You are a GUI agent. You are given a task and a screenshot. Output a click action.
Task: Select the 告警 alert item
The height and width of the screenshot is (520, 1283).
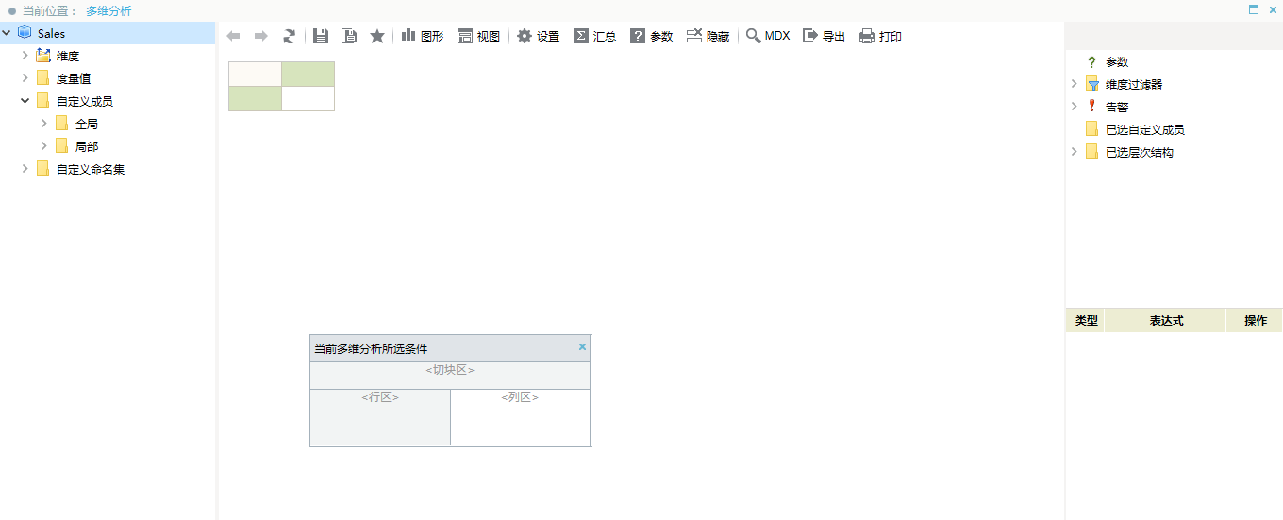pos(1117,107)
